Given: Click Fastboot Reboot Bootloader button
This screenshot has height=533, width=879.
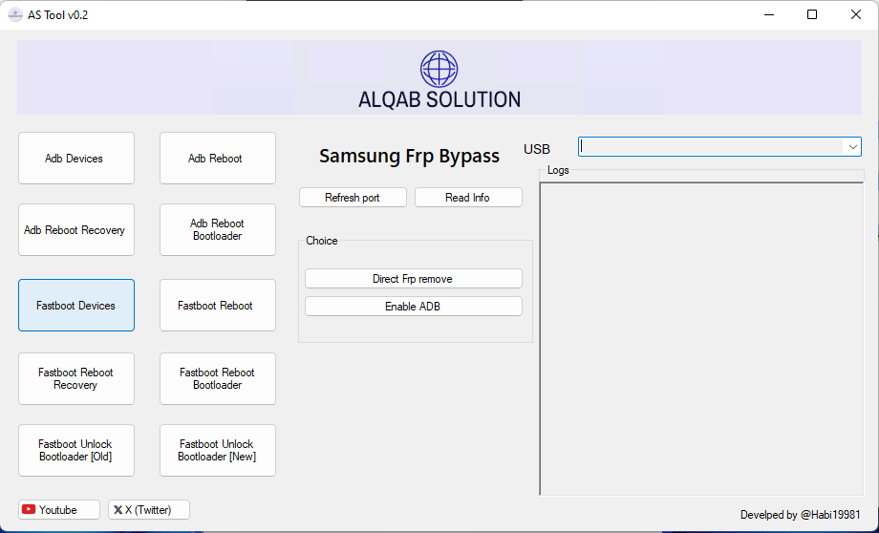Looking at the screenshot, I should (217, 379).
